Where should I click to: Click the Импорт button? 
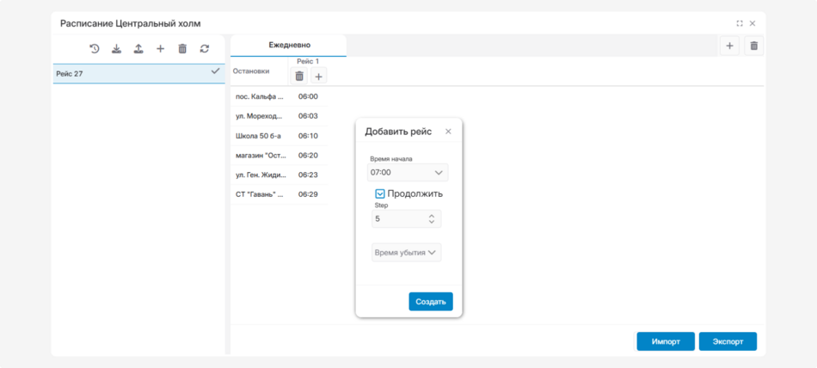click(666, 341)
